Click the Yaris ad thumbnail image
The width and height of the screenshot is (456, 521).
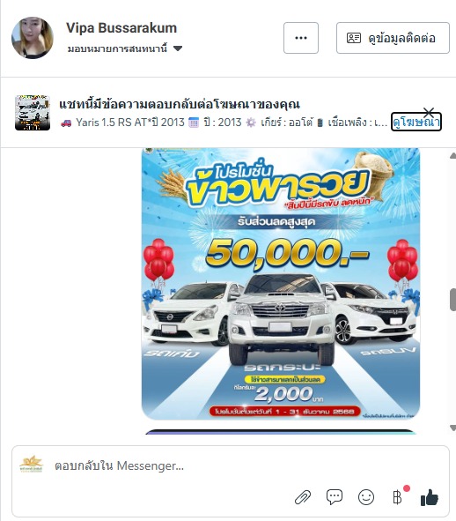33,113
